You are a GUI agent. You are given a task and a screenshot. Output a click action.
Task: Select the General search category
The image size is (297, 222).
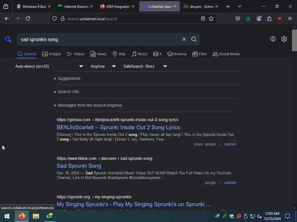coord(27,54)
